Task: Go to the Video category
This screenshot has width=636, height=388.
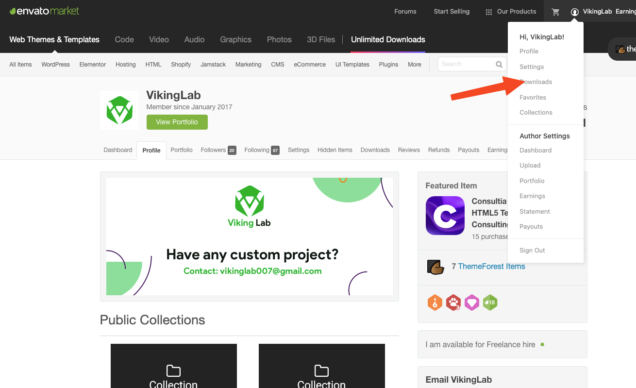Action: pos(159,40)
